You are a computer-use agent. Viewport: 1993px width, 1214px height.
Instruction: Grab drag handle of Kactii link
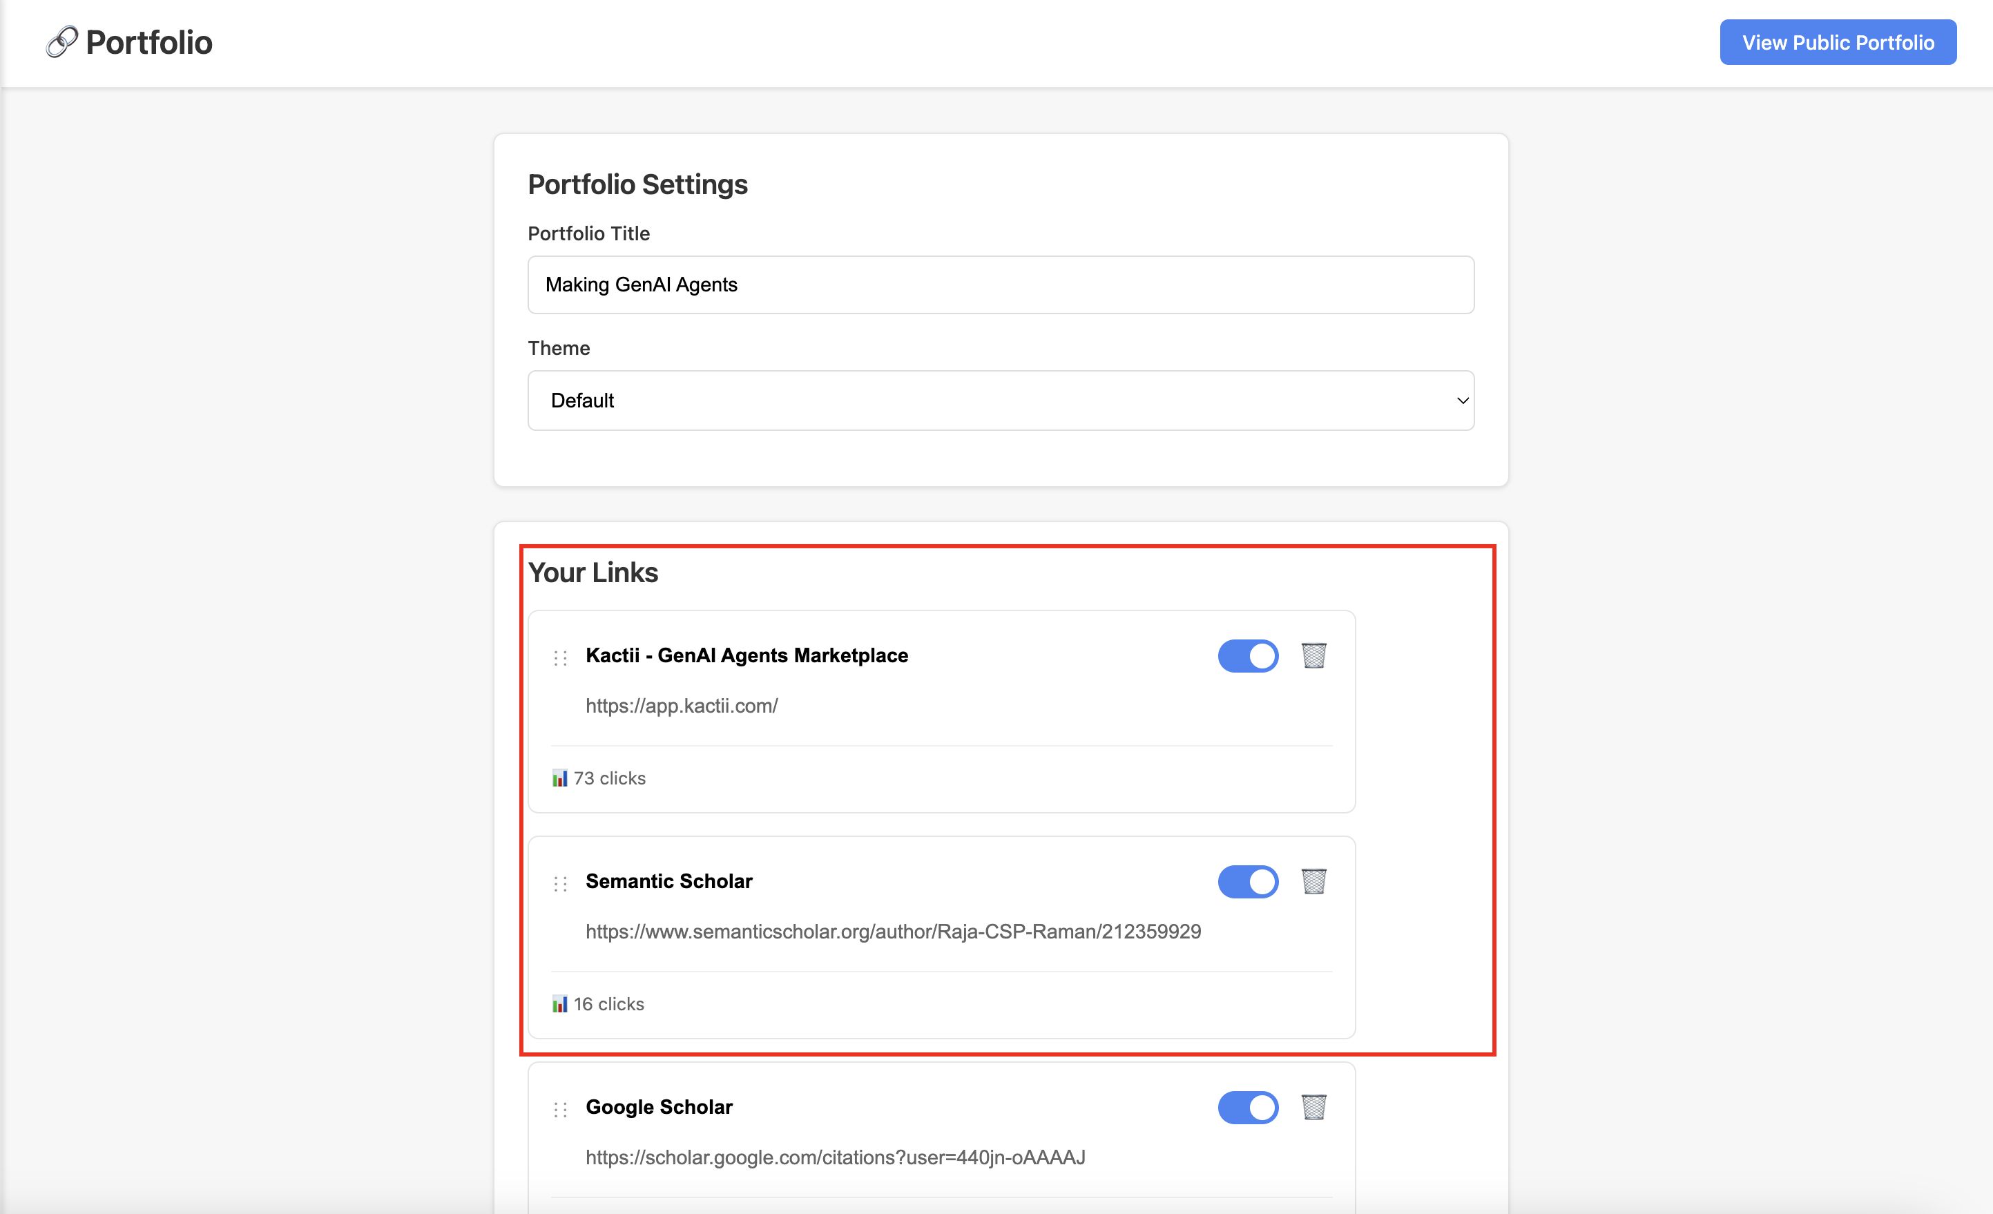point(561,657)
